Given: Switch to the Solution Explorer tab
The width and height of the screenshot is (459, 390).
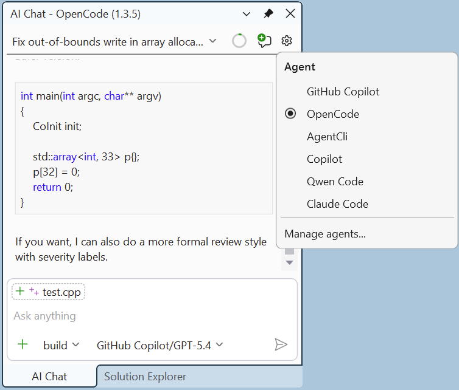Looking at the screenshot, I should tap(145, 377).
